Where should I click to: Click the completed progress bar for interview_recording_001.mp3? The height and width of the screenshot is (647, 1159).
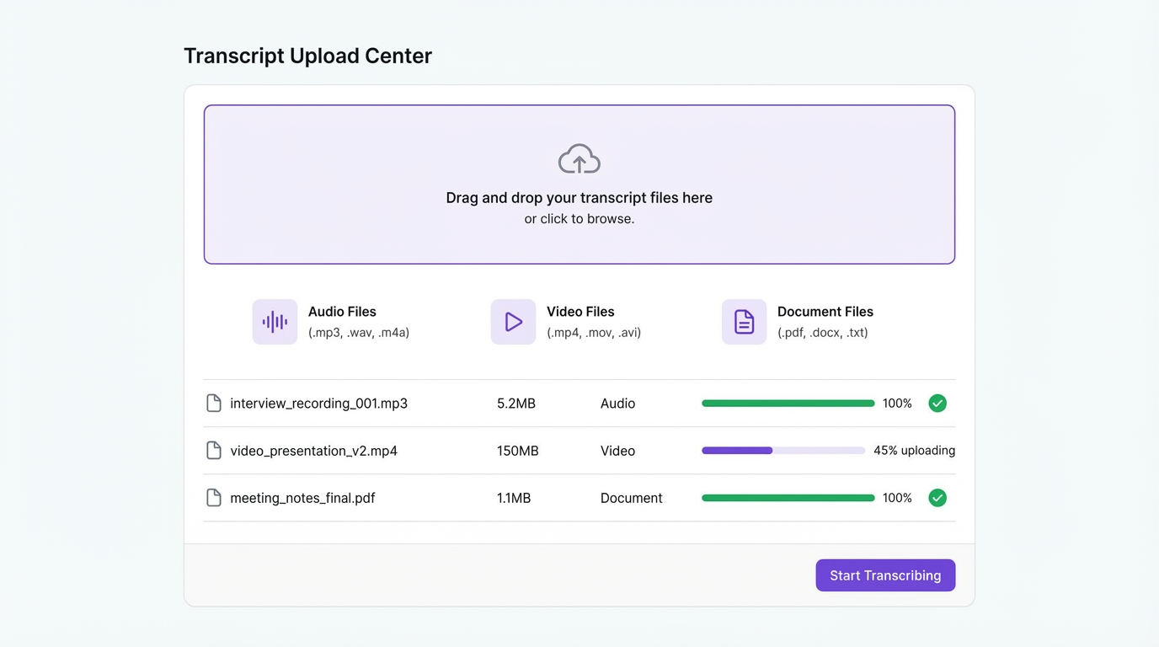pos(788,403)
